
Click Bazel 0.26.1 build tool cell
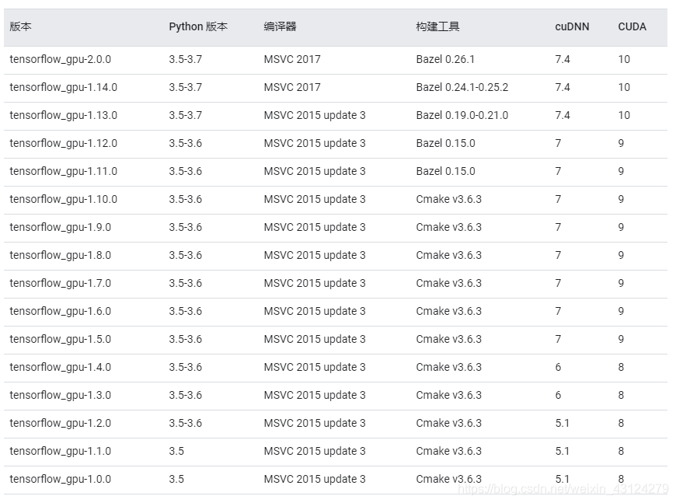click(x=445, y=60)
